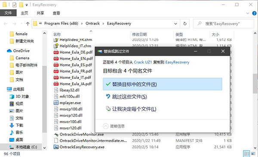Switch to the 查看 ribbon tab
This screenshot has width=258, height=157.
pos(56,13)
